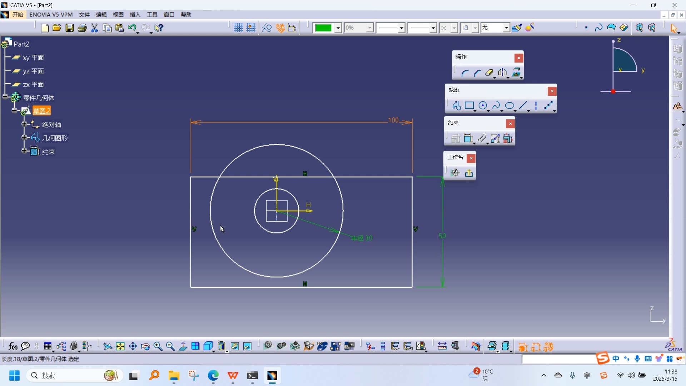Select the Line tool in 轮廓 toolbar
Viewport: 686px width, 386px height.
(523, 106)
